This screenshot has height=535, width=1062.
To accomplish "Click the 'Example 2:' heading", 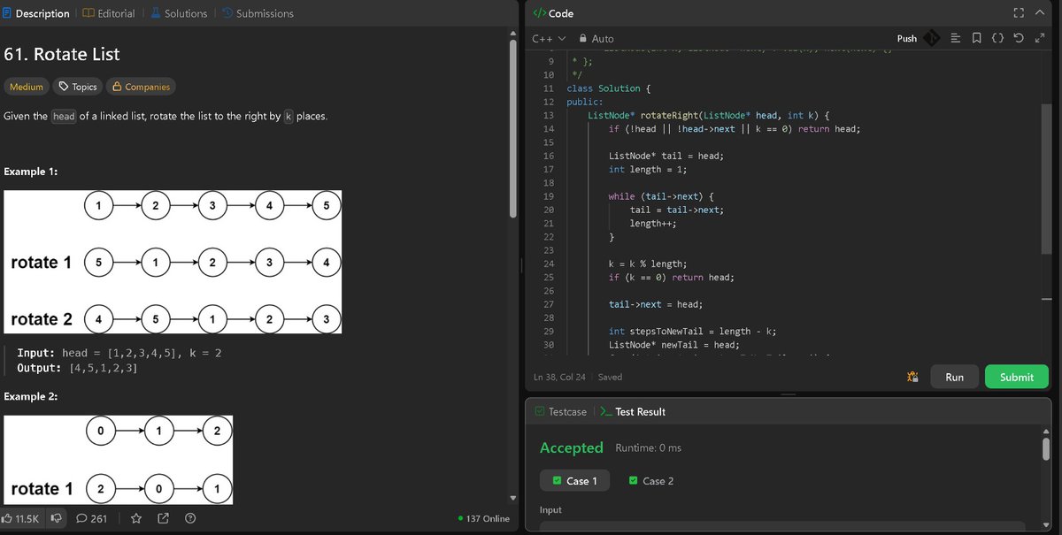I will (x=31, y=396).
